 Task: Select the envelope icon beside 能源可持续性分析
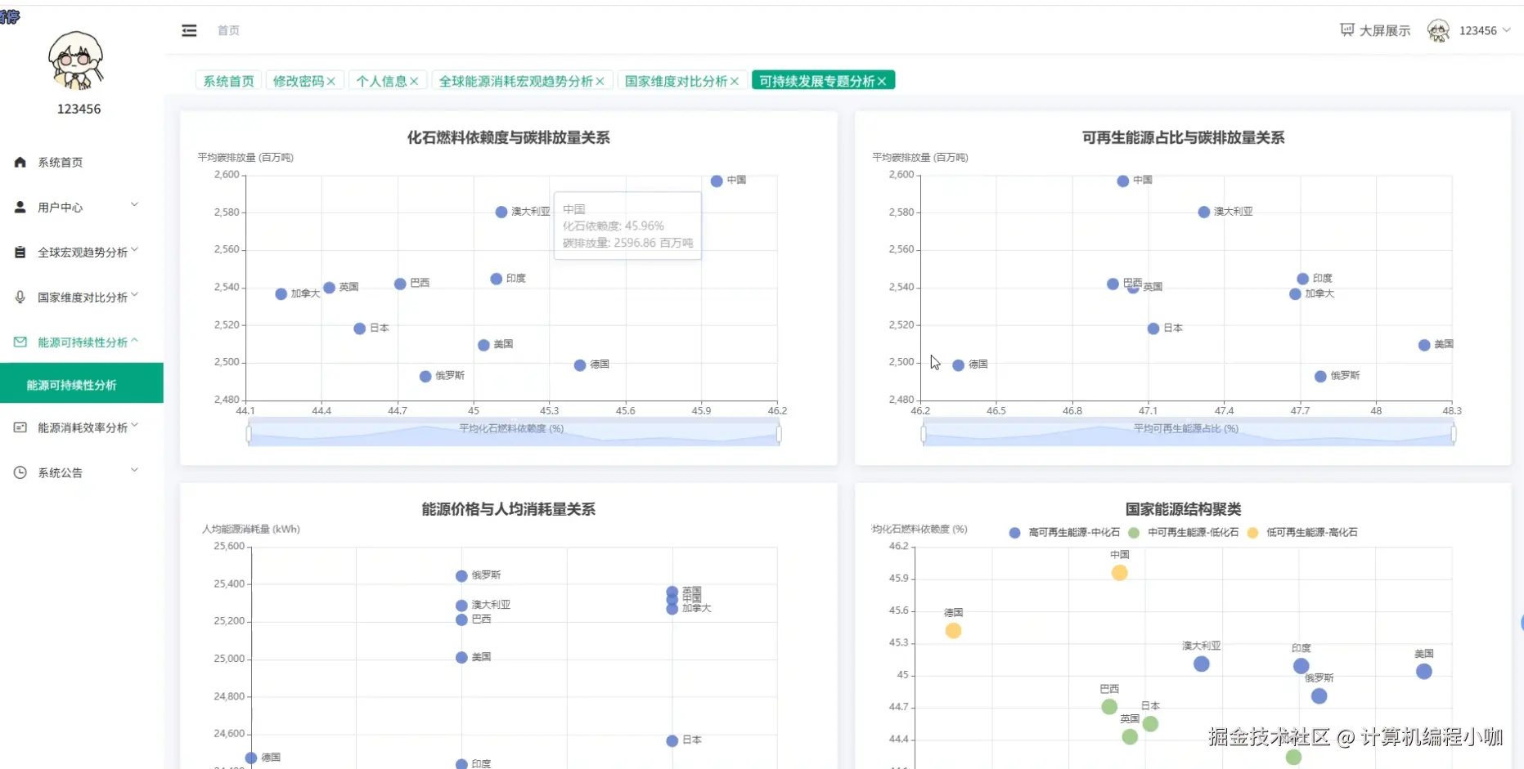(x=19, y=342)
